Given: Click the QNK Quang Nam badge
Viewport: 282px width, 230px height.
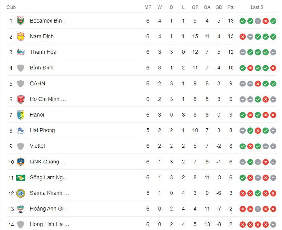Looking at the screenshot, I should click(x=21, y=162).
